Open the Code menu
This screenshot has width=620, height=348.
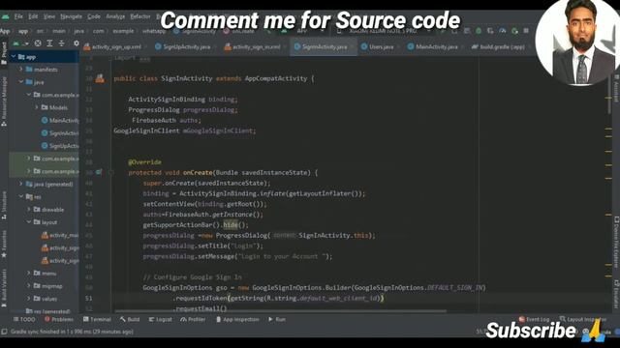pyautogui.click(x=94, y=16)
